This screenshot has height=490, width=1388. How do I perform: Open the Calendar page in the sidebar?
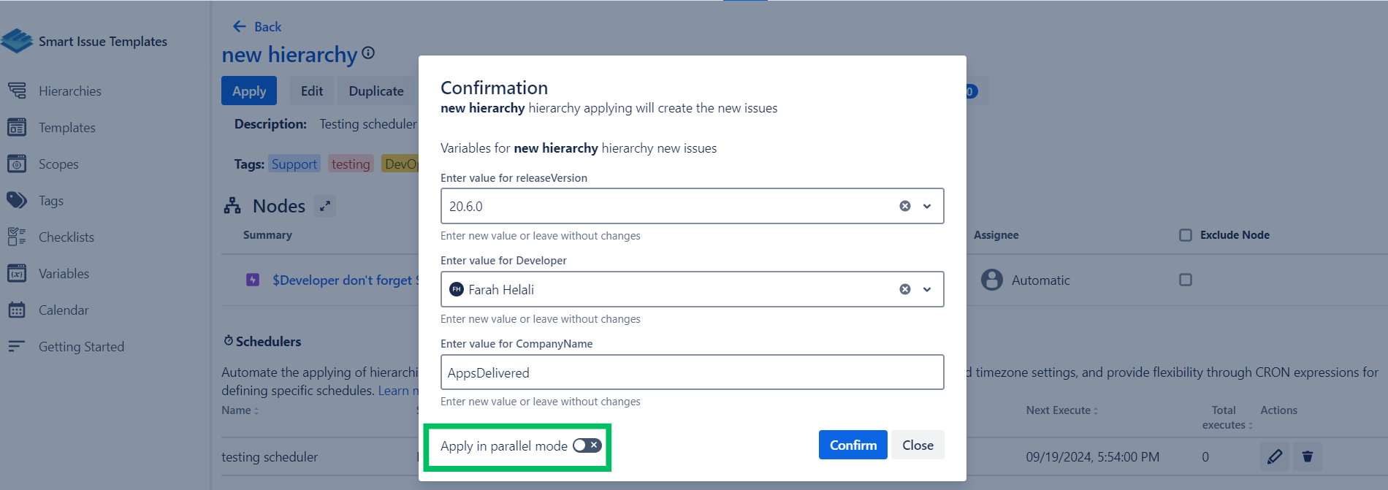point(64,310)
